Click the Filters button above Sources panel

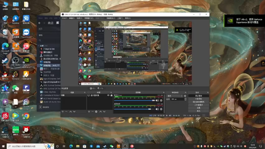(101, 88)
